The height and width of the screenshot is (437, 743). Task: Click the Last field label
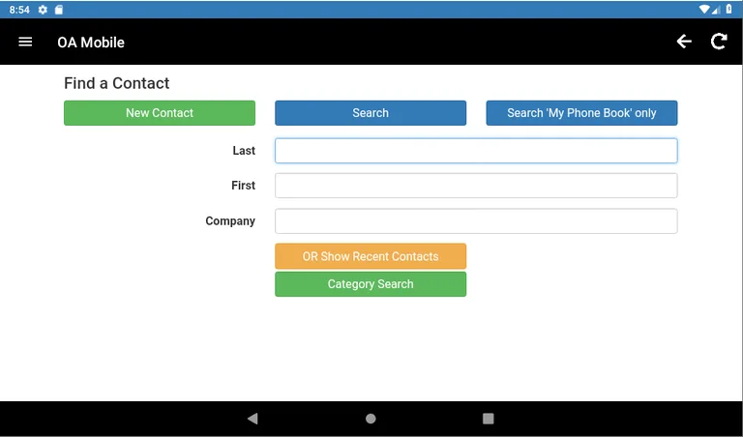pos(244,151)
